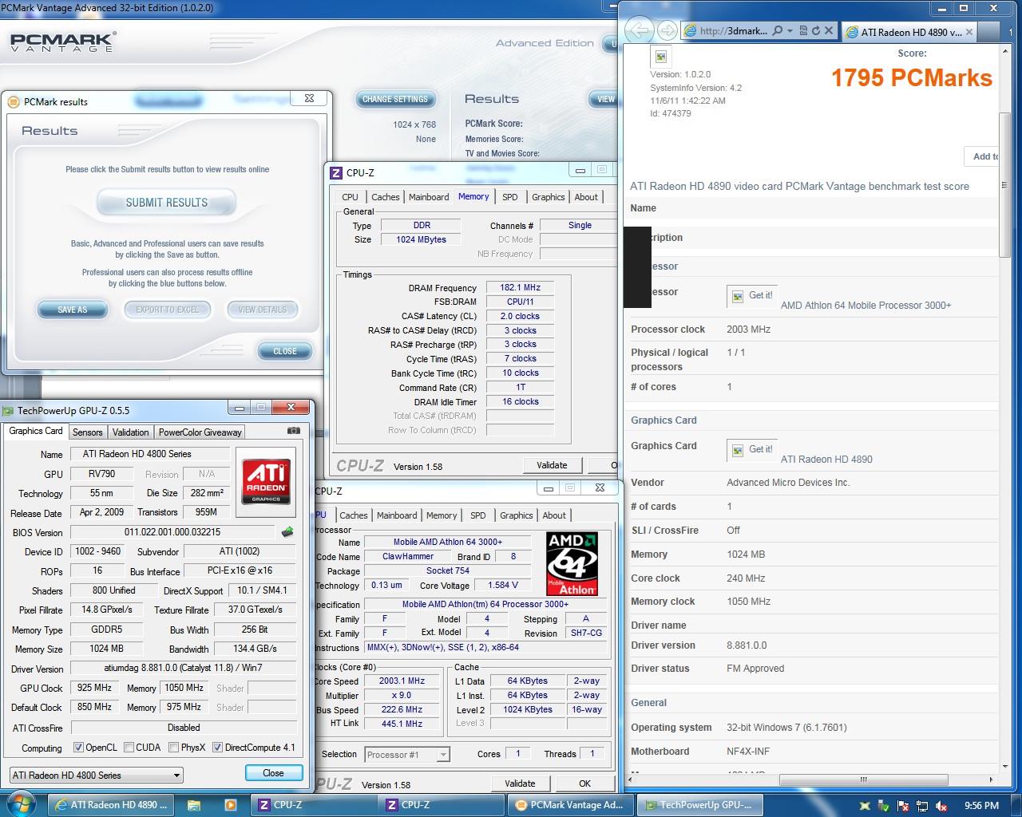Toggle the CUDA checkbox in GPU-Z

(128, 748)
